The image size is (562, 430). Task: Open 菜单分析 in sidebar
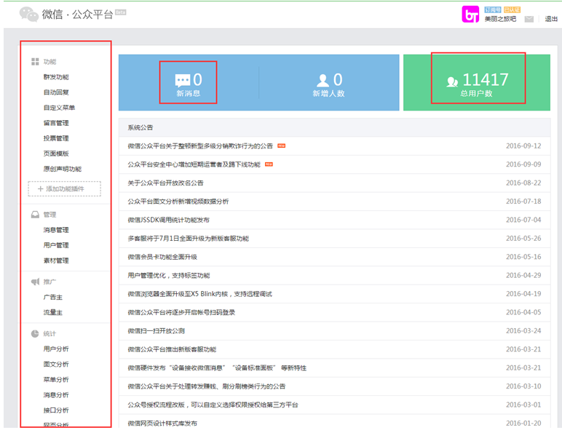coord(56,380)
